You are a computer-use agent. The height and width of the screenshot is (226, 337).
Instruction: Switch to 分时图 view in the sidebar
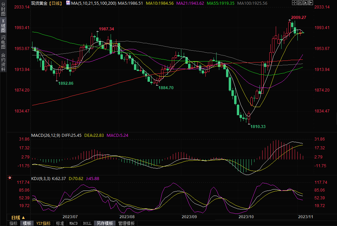click(x=3, y=10)
